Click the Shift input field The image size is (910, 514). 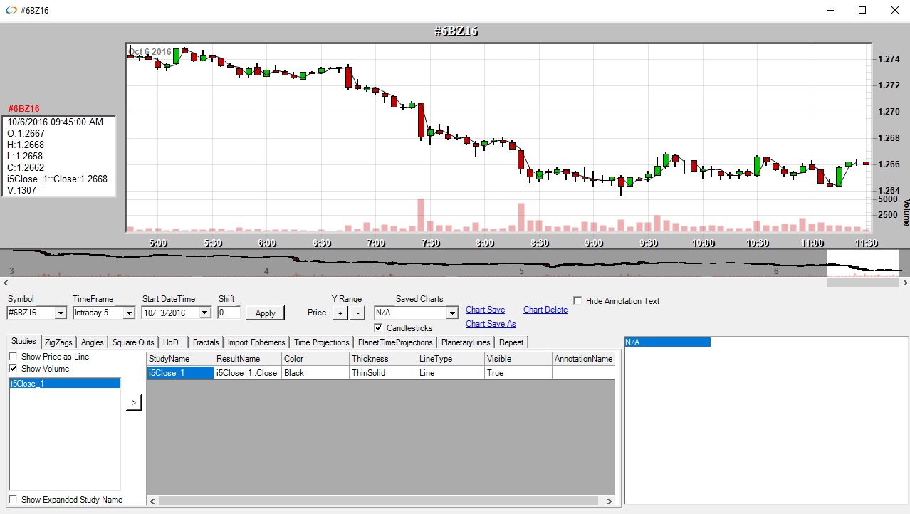coord(229,313)
